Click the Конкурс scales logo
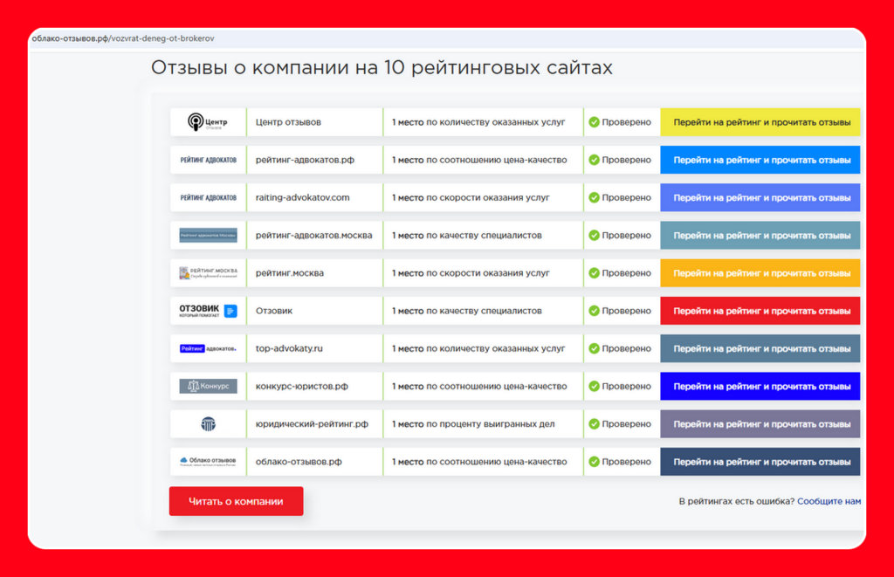This screenshot has width=894, height=577. click(208, 386)
